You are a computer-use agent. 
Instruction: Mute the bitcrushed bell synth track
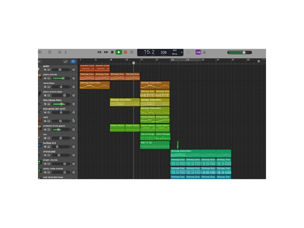click(x=45, y=113)
